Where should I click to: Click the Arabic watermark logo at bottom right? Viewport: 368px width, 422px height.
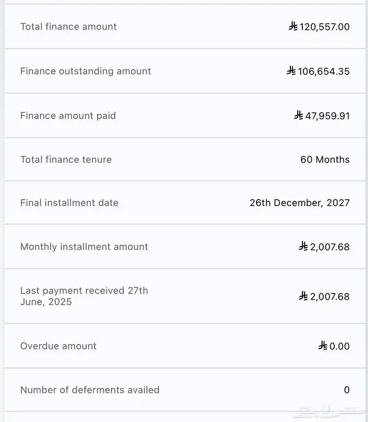pos(329,410)
